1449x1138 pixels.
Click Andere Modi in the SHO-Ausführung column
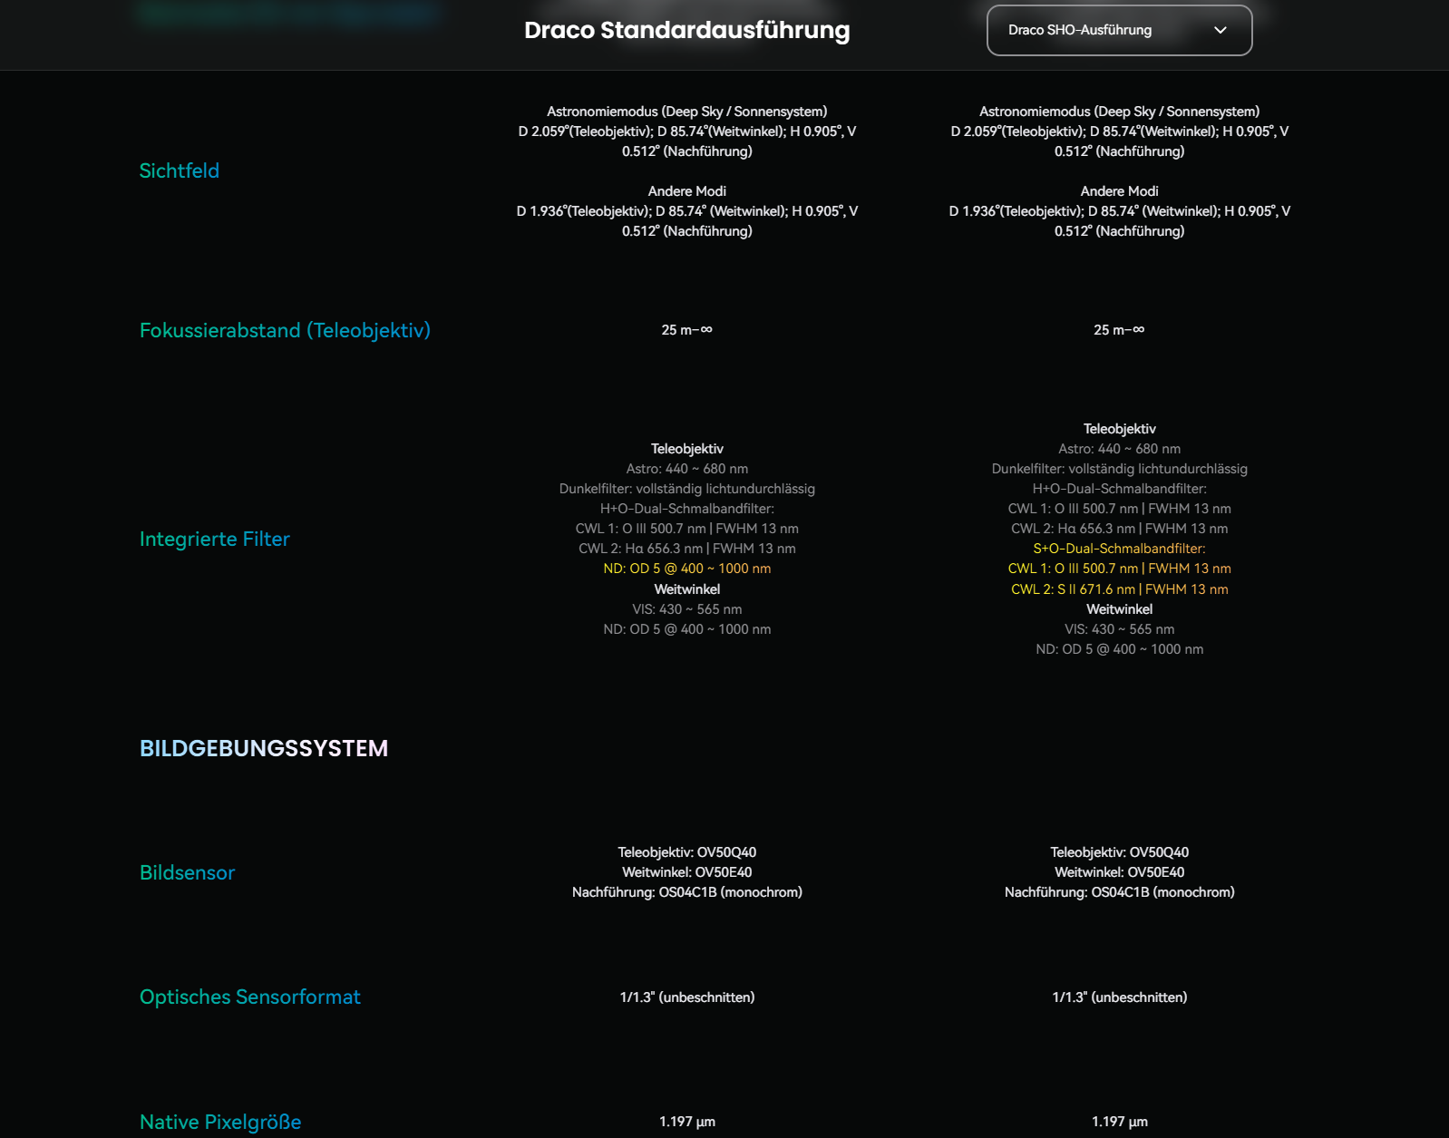coord(1120,191)
